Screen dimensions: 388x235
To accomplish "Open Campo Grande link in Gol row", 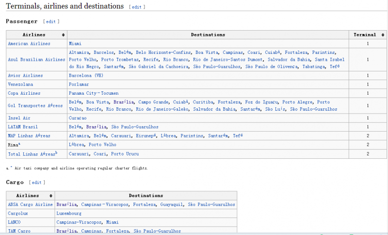I will (x=153, y=102).
